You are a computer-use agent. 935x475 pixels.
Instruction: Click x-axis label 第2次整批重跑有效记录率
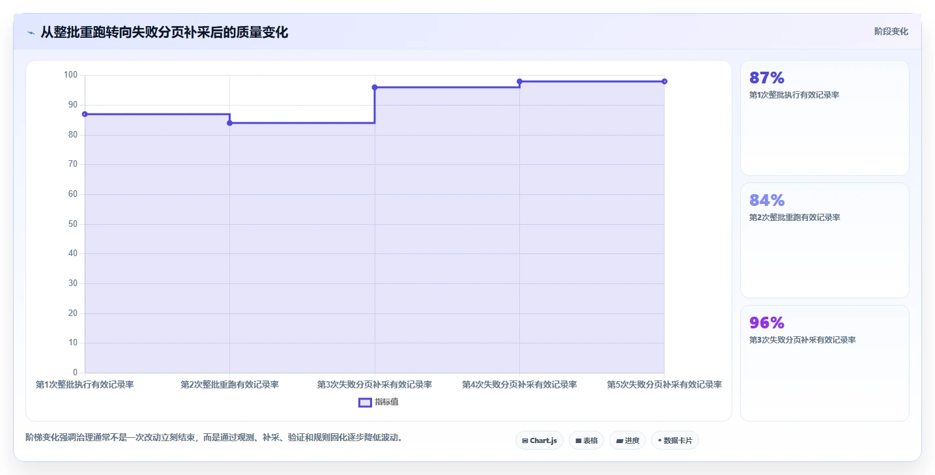point(229,385)
